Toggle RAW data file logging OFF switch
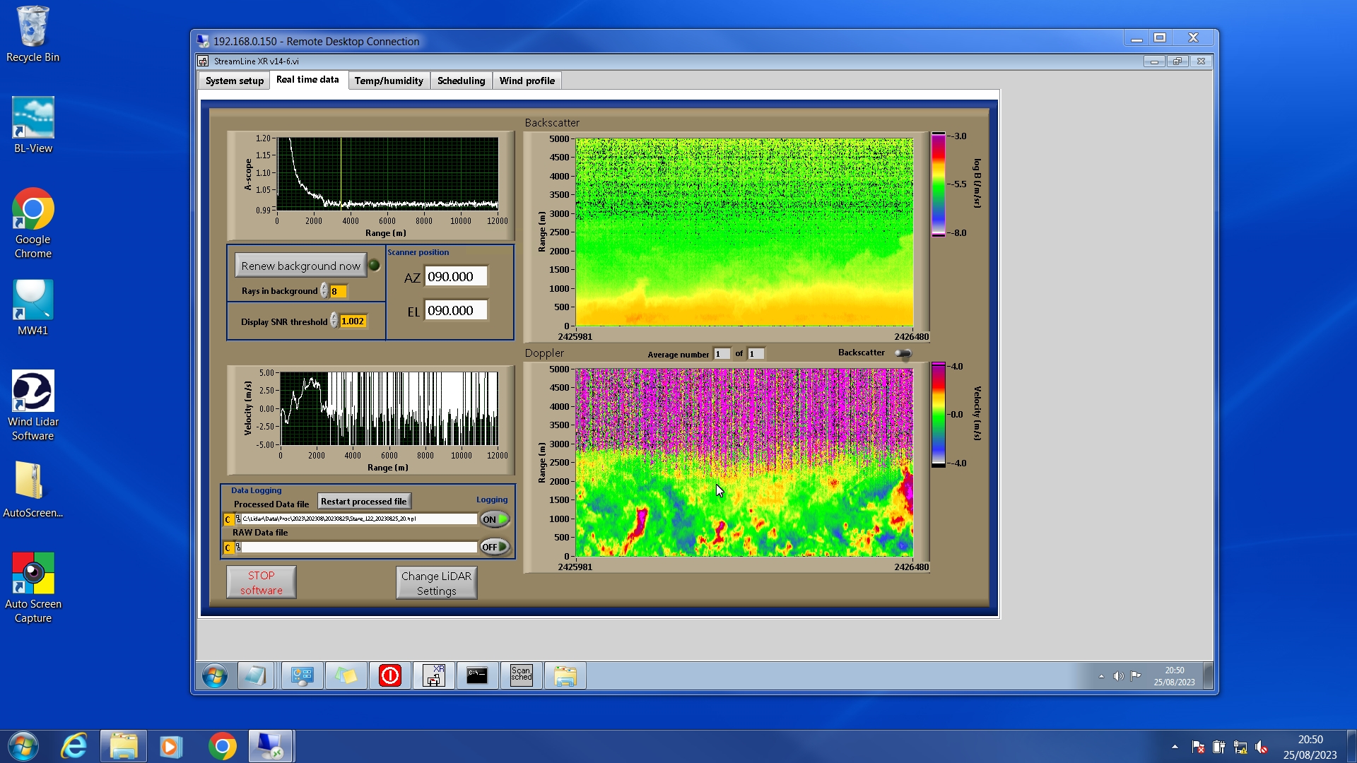 click(495, 547)
